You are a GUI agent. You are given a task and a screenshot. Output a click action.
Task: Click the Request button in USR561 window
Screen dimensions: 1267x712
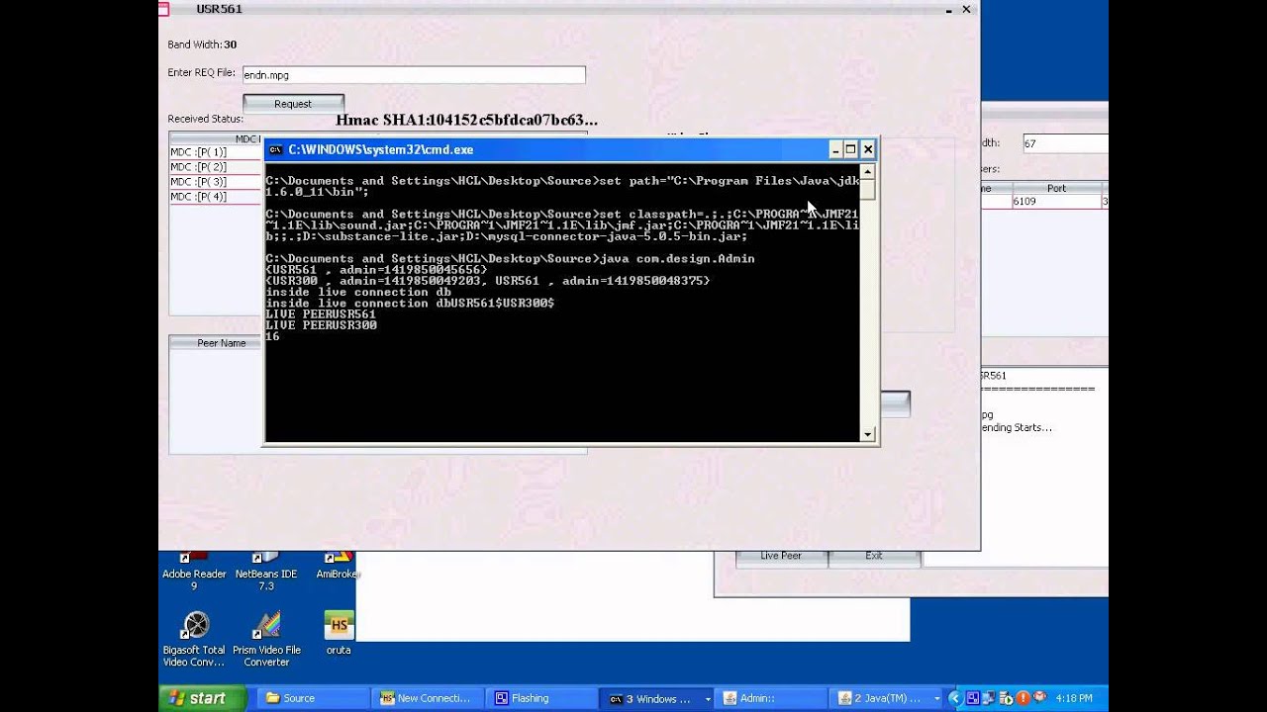click(x=293, y=103)
